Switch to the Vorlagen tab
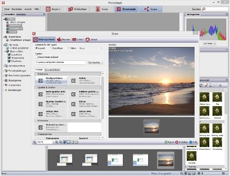This screenshot has width=230, height=176. [39, 70]
